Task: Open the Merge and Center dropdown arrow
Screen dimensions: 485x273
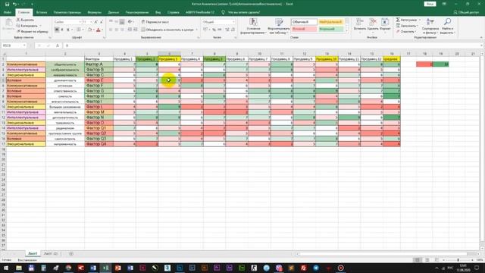Action: [x=197, y=30]
